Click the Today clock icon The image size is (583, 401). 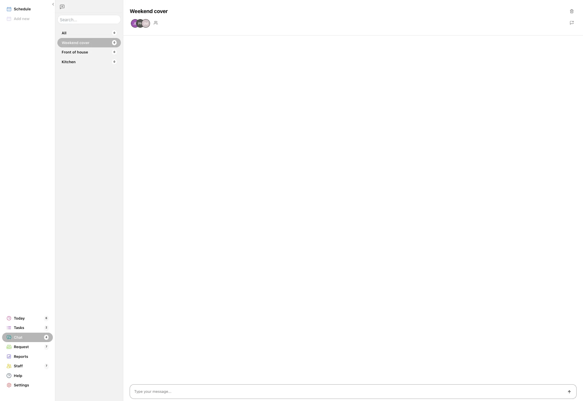click(9, 318)
